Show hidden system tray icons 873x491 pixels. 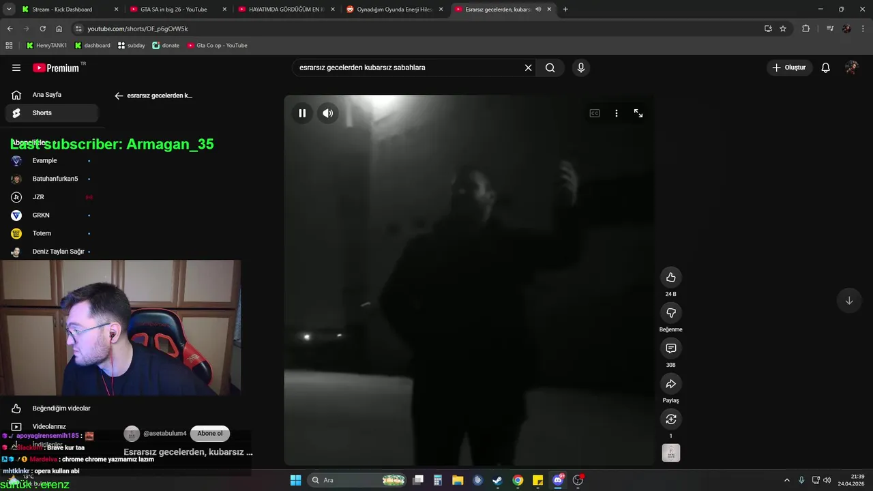787,480
